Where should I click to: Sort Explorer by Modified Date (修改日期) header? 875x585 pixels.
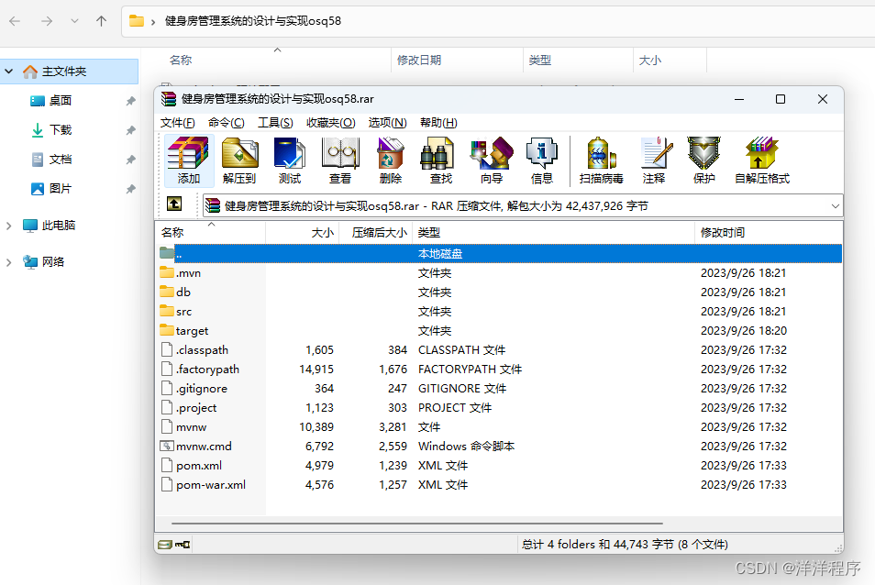pyautogui.click(x=457, y=61)
